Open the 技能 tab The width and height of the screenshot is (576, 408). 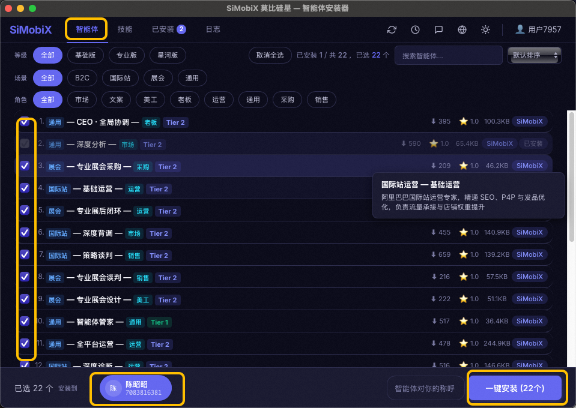(x=125, y=29)
